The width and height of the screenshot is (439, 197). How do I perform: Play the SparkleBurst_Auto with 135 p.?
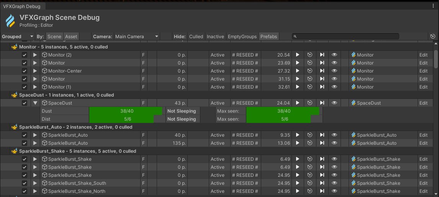(x=298, y=143)
